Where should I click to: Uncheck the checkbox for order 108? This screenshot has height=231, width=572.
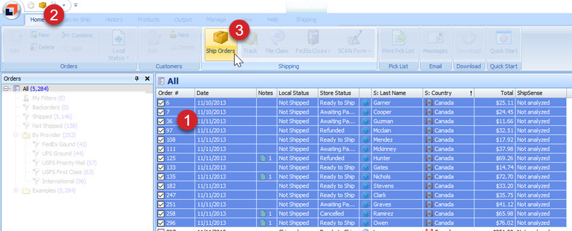click(x=161, y=140)
